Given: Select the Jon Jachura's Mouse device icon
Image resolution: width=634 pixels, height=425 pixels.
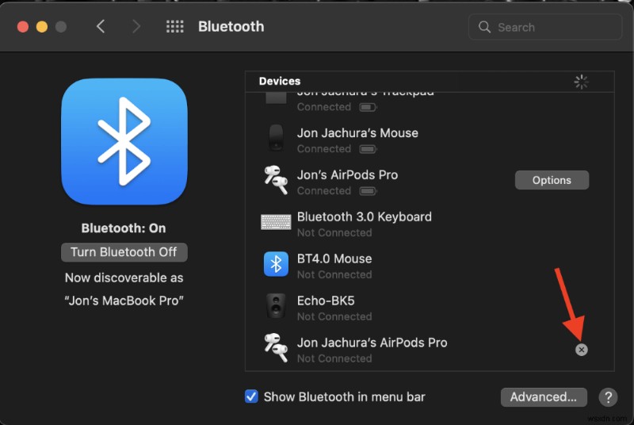Looking at the screenshot, I should 276,138.
